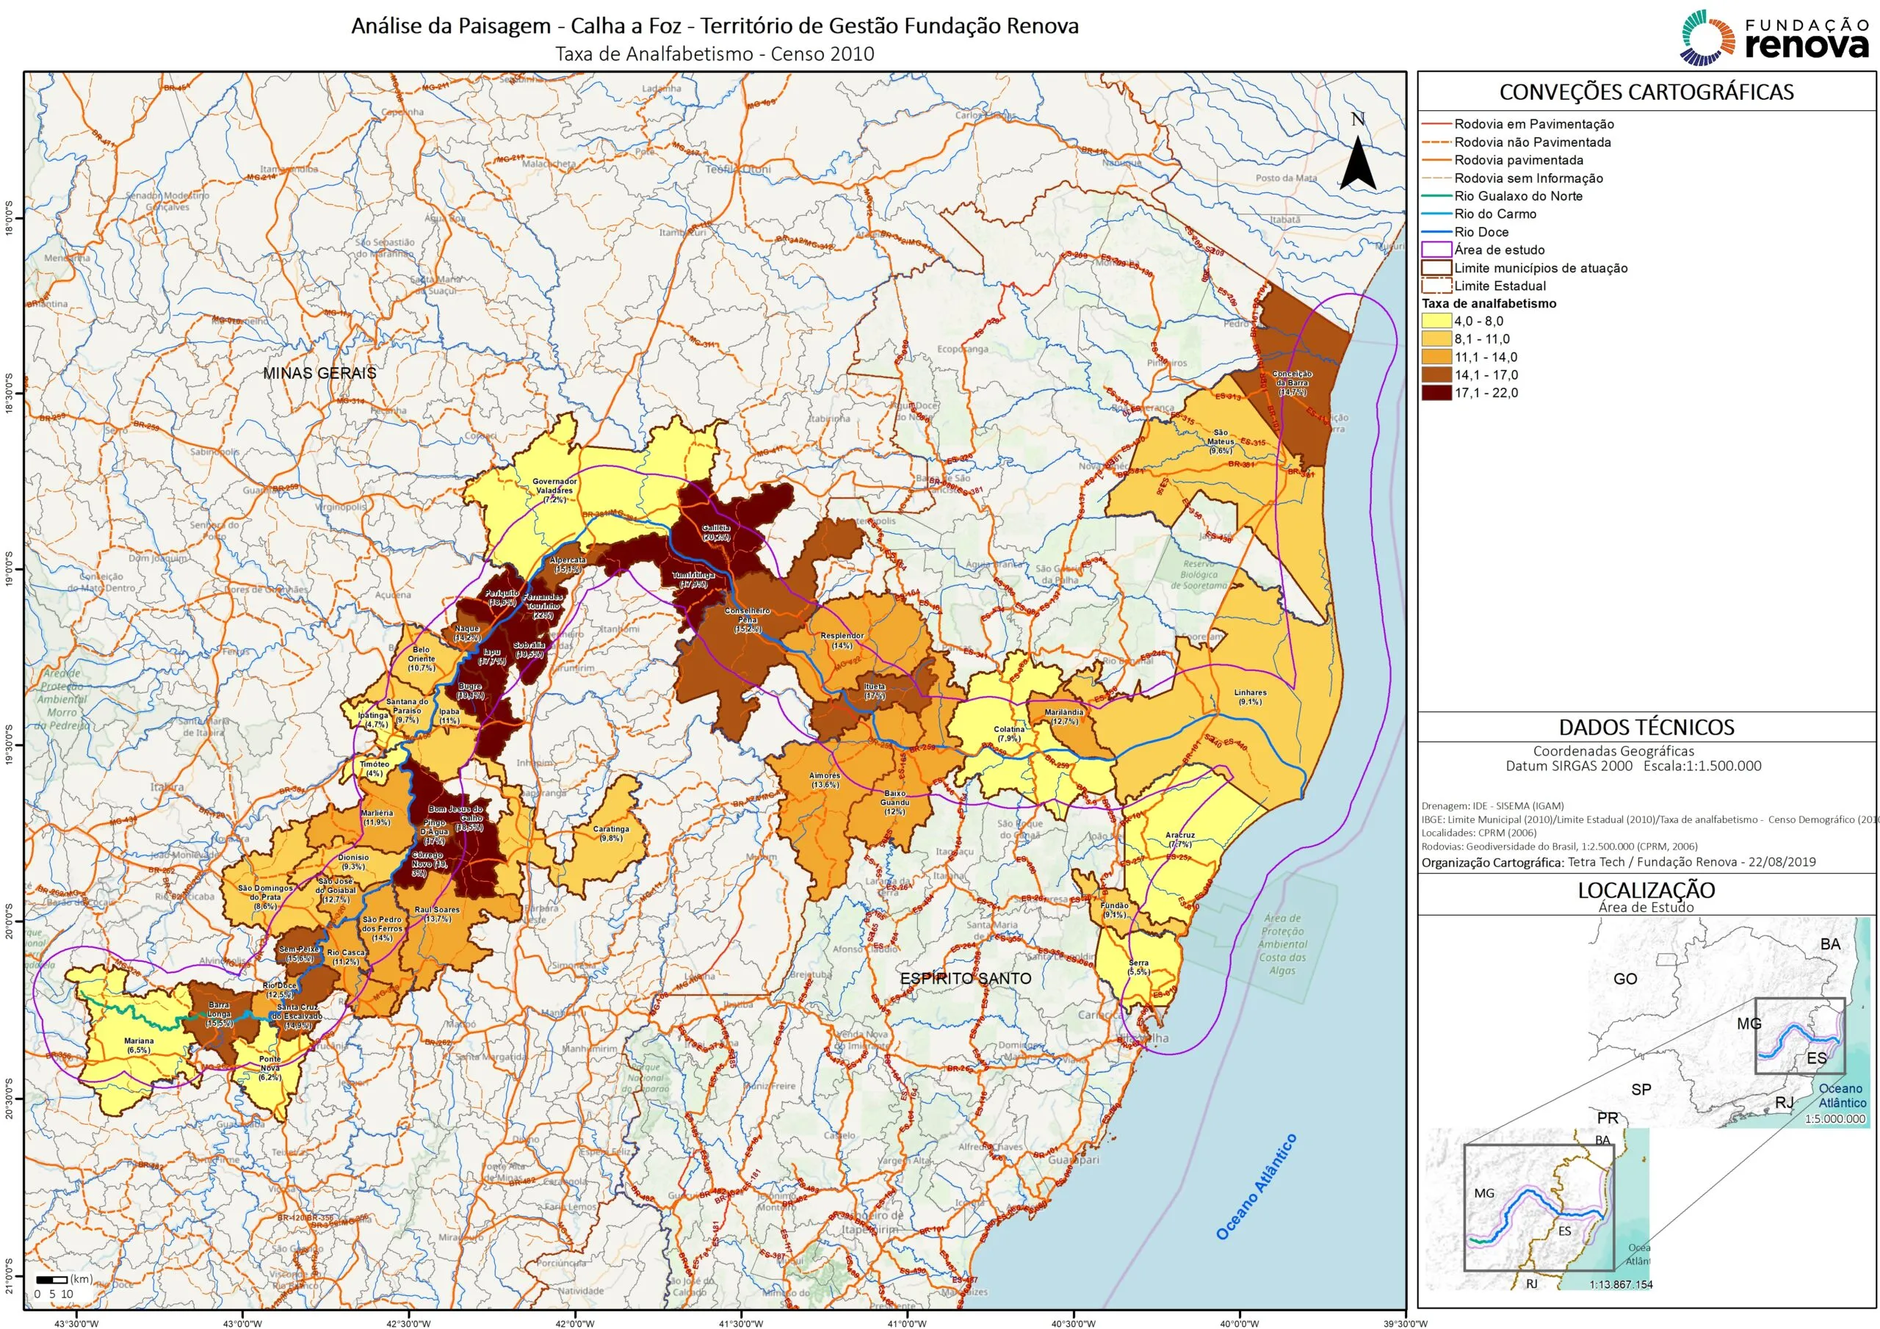This screenshot has width=1880, height=1329.
Task: Click the Limite municípios de atuação legend box
Action: (1437, 268)
